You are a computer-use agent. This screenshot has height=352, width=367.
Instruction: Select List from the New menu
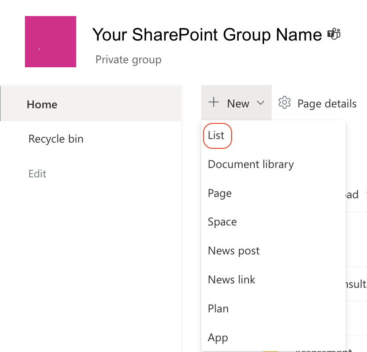click(x=217, y=135)
